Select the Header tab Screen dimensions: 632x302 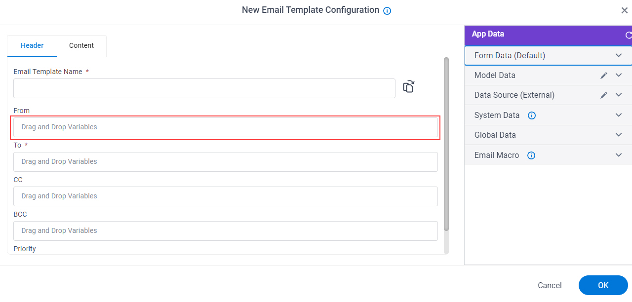(32, 45)
